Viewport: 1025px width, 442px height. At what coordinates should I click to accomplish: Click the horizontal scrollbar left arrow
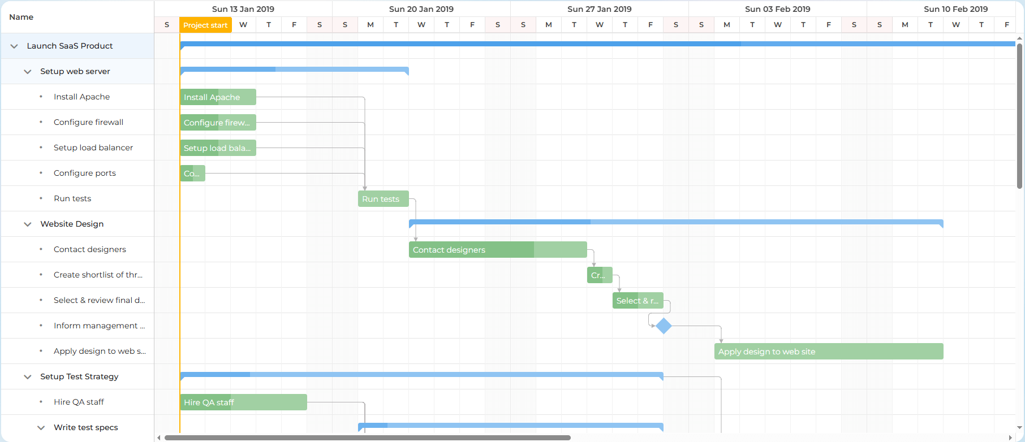coord(159,437)
